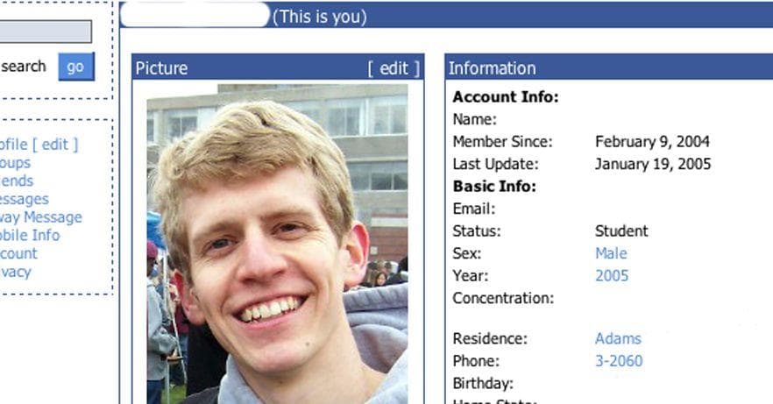The height and width of the screenshot is (404, 773).
Task: Open the Groups sidebar link
Action: coord(15,163)
